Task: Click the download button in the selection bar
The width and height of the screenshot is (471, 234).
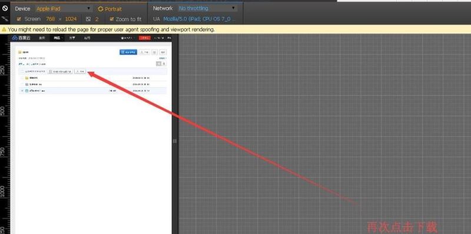Action: (80, 72)
